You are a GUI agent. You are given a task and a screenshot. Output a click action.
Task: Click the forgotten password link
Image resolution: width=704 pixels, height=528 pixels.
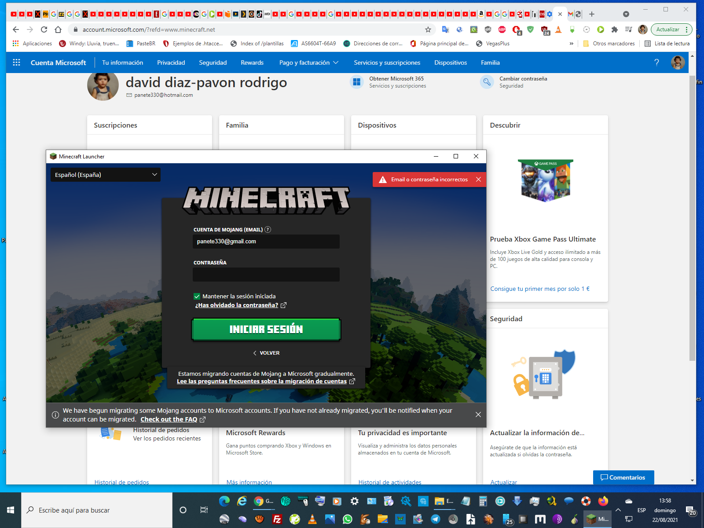237,305
